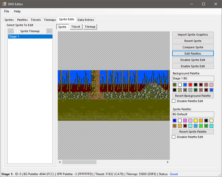Click Revert Sprite button
The width and height of the screenshot is (222, 177).
coord(193,41)
